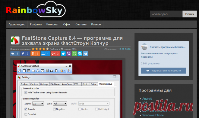The width and height of the screenshot is (199, 118).
Task: Rate the program with the fifth star
Action: (47, 49)
